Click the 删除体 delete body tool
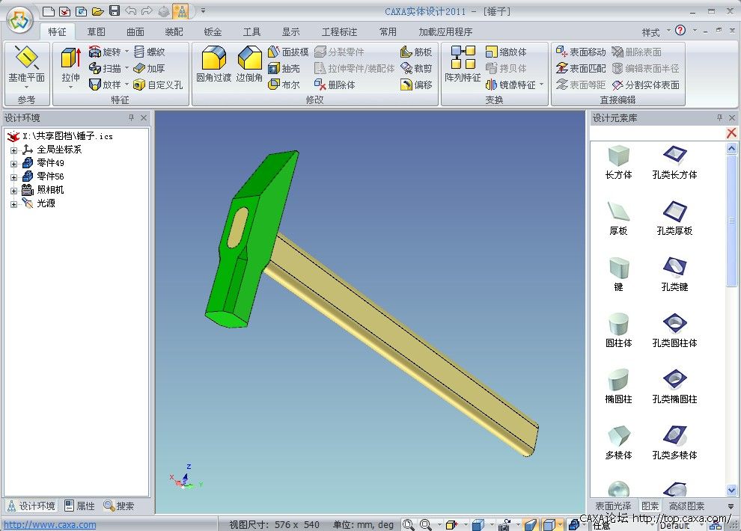 (x=335, y=85)
